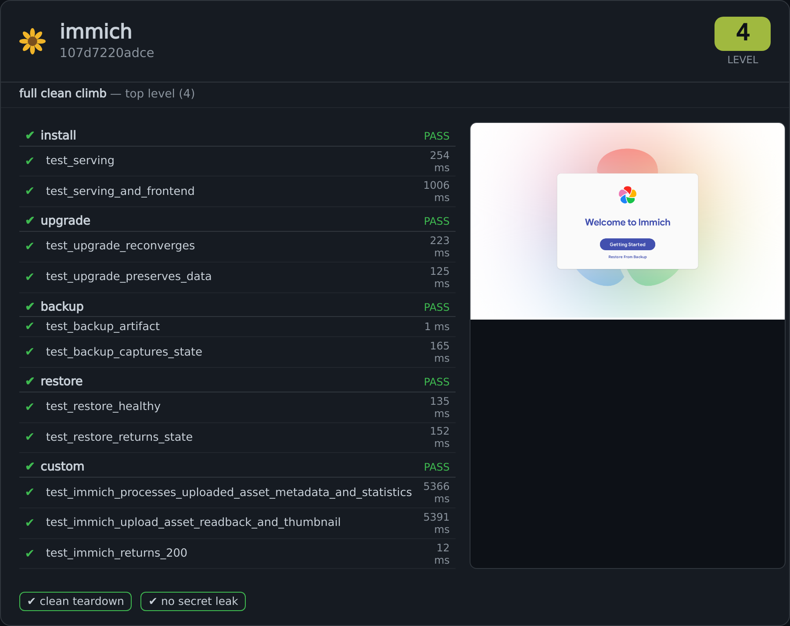Image resolution: width=790 pixels, height=626 pixels.
Task: Click the 'no secret leak' badge
Action: point(193,601)
